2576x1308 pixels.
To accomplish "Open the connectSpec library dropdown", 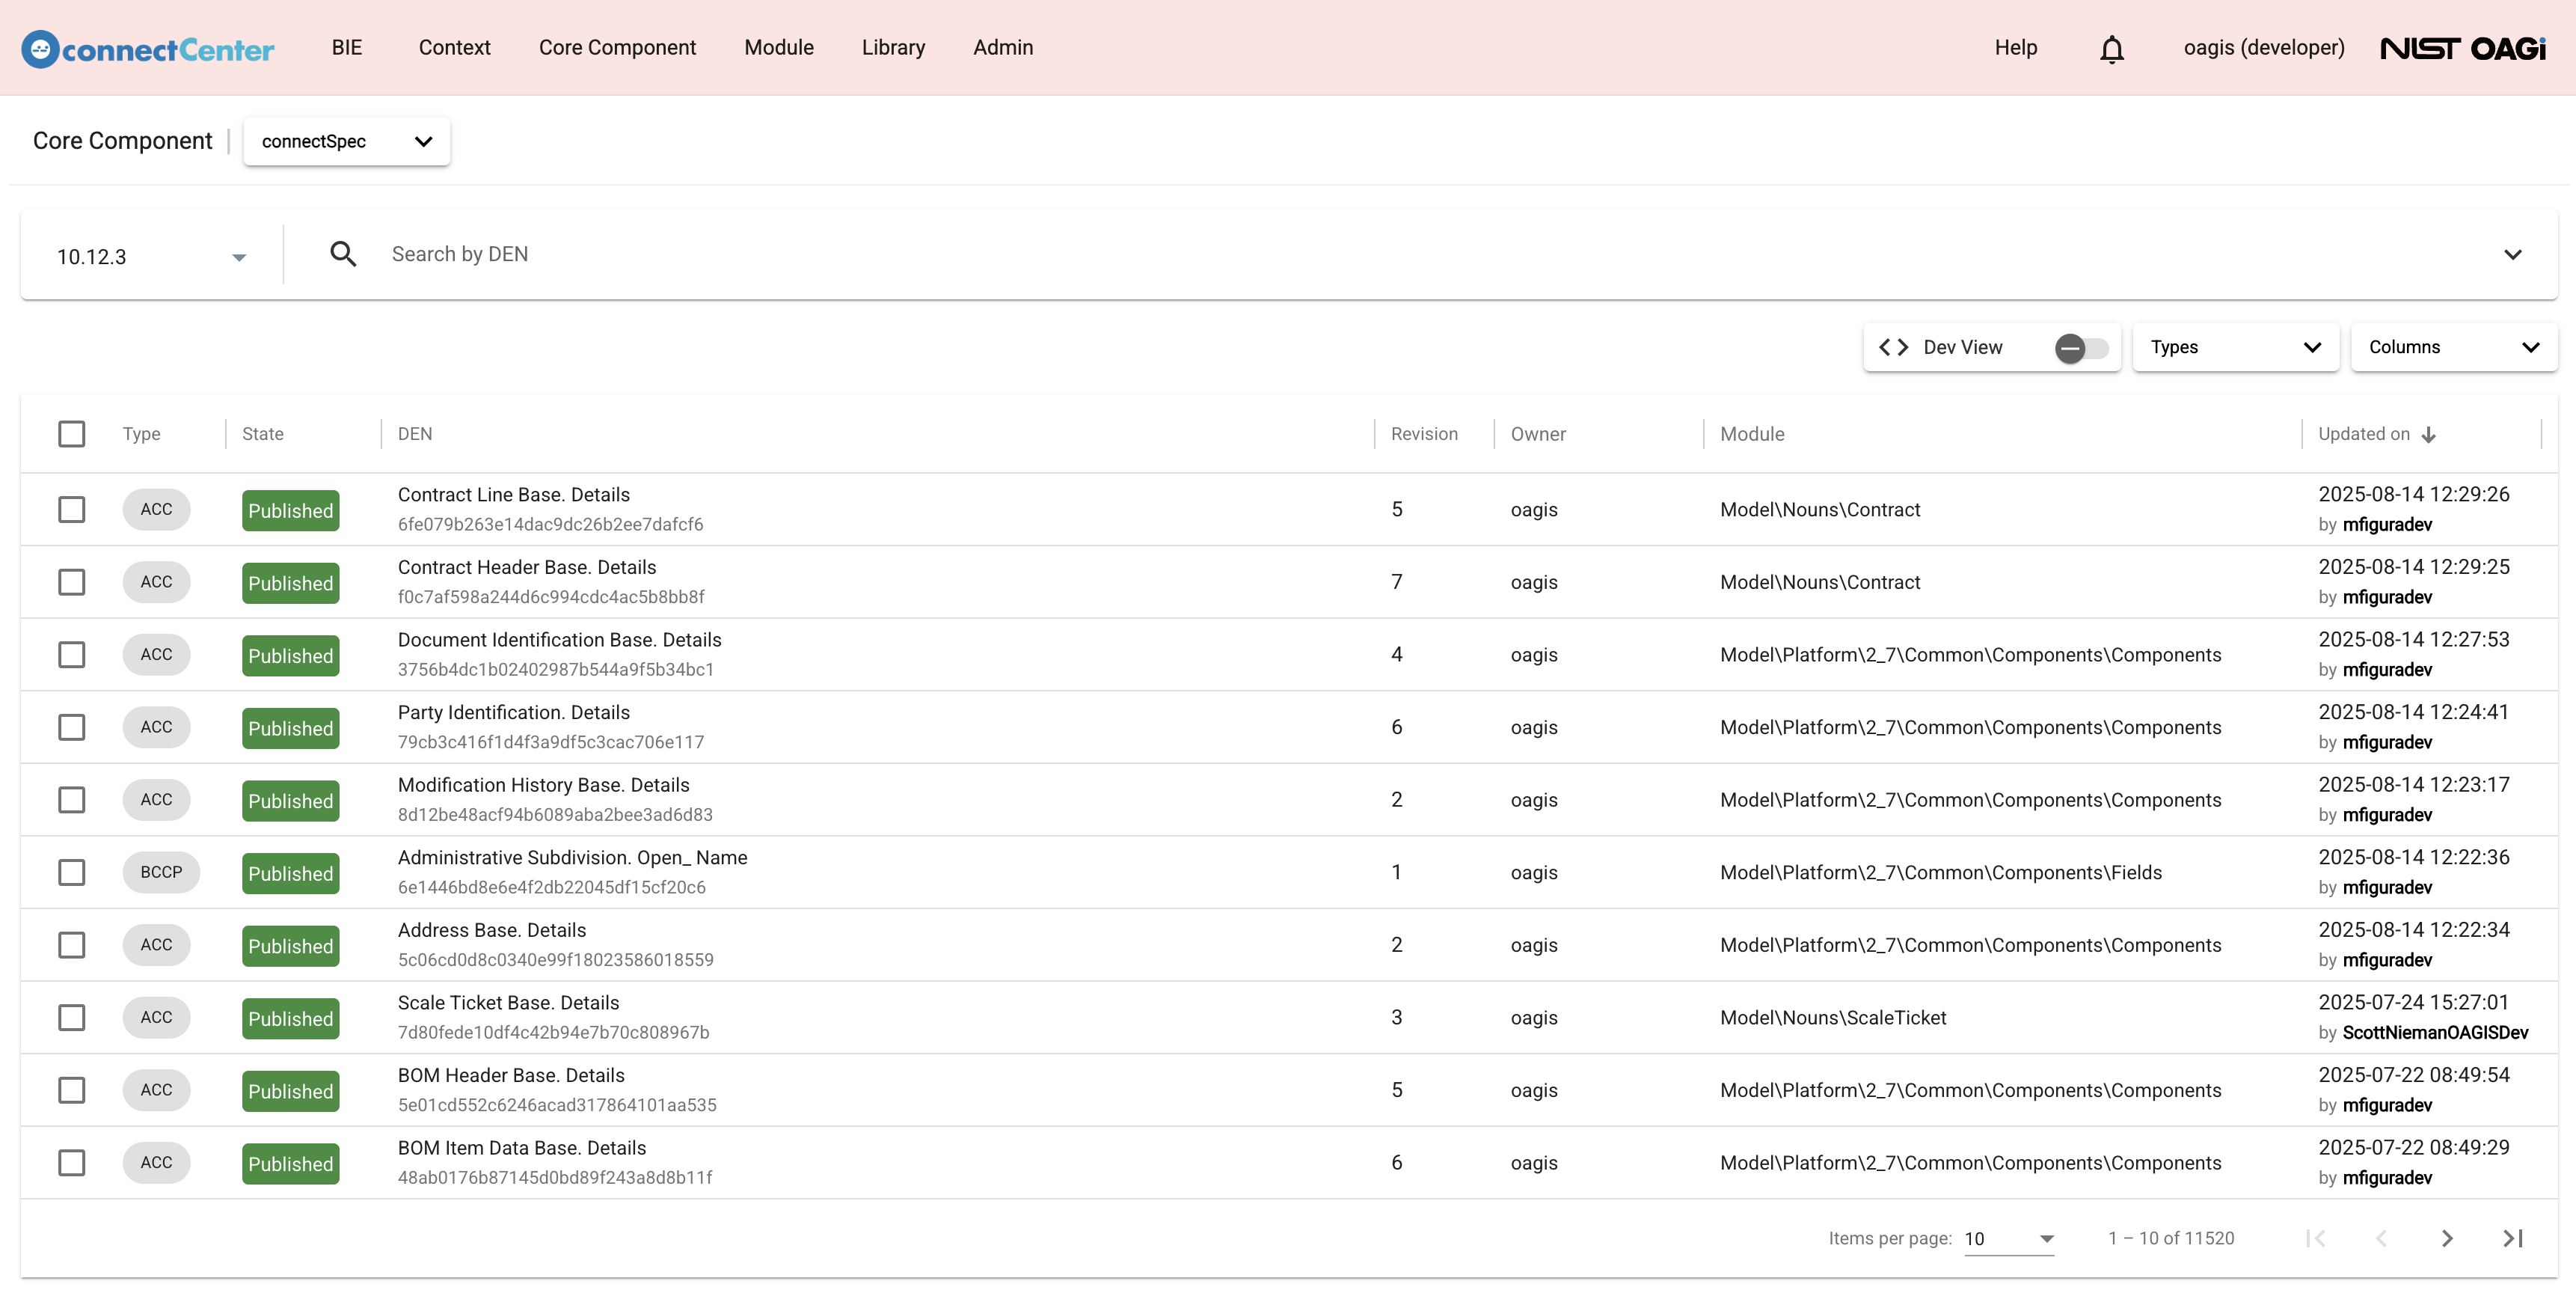I will [346, 141].
